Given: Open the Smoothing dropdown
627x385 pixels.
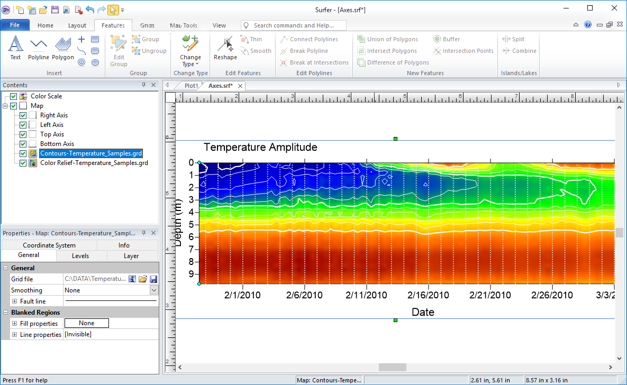Looking at the screenshot, I should point(154,290).
